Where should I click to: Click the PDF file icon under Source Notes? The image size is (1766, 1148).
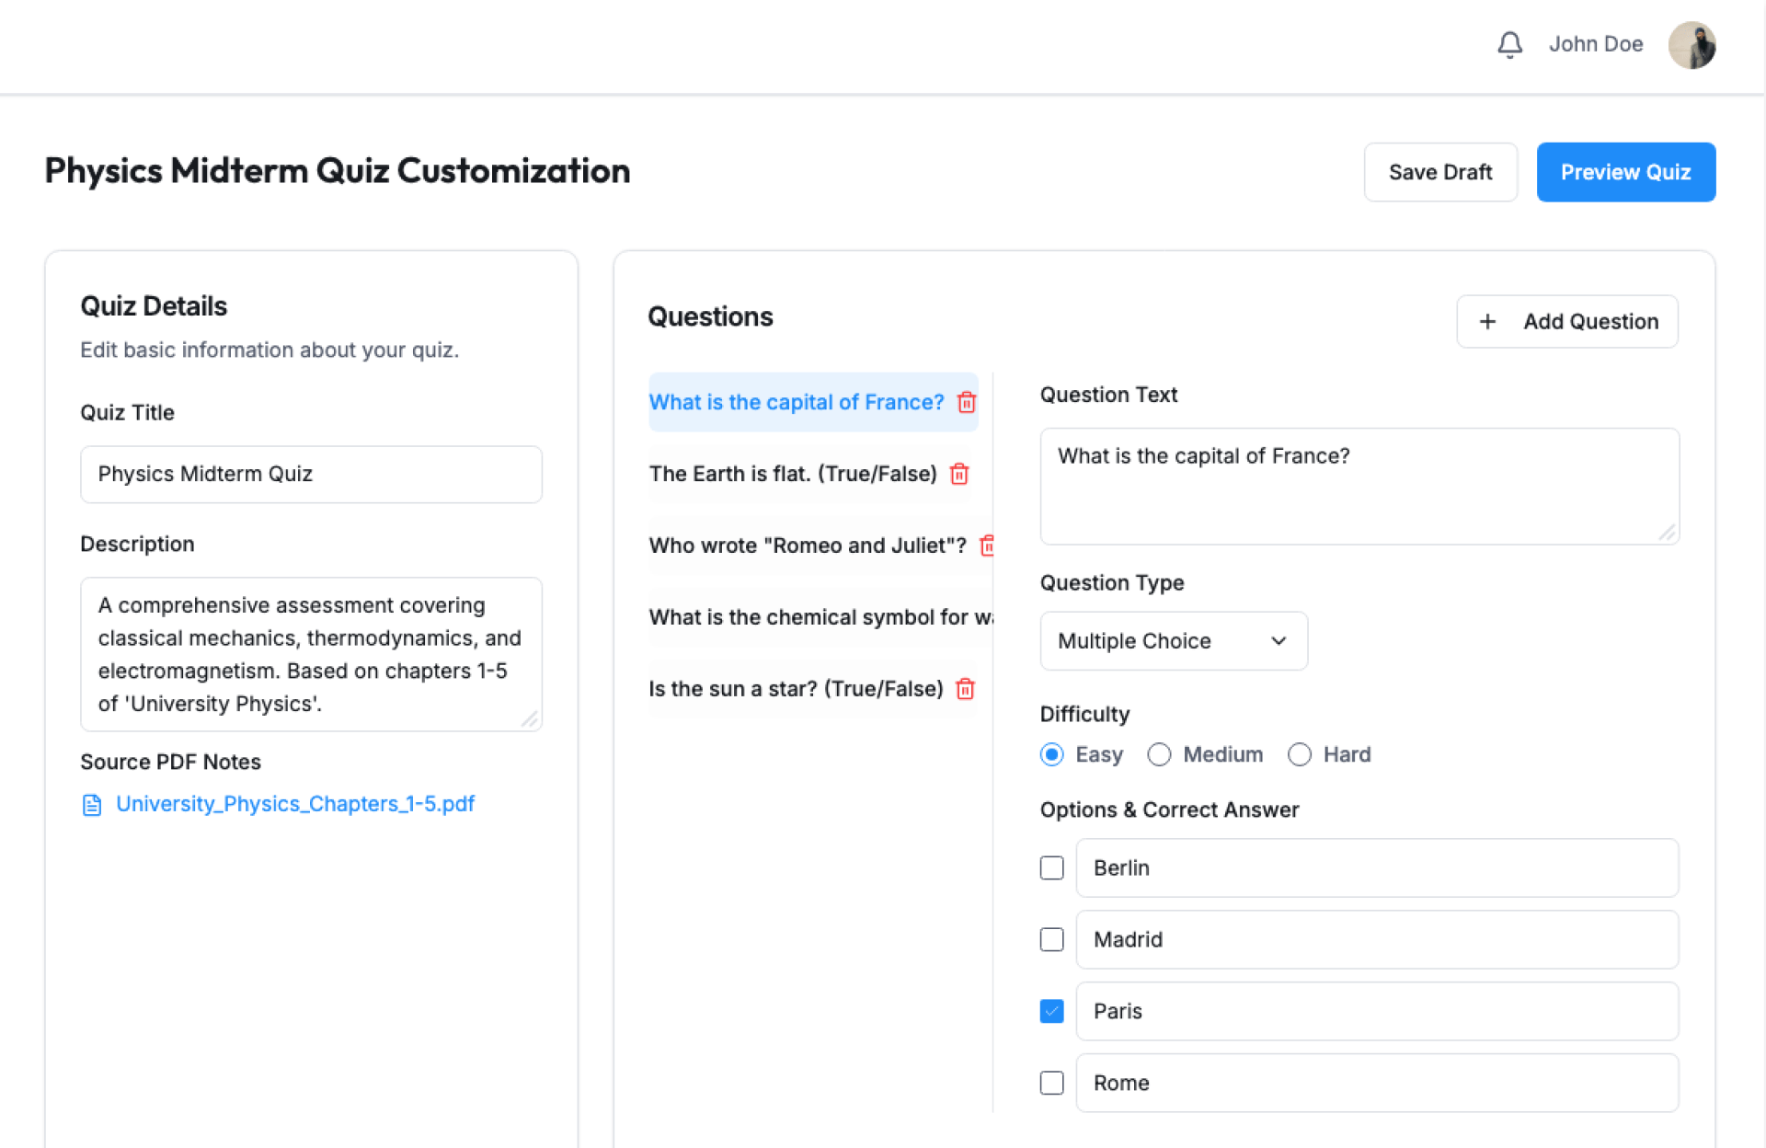pos(92,805)
